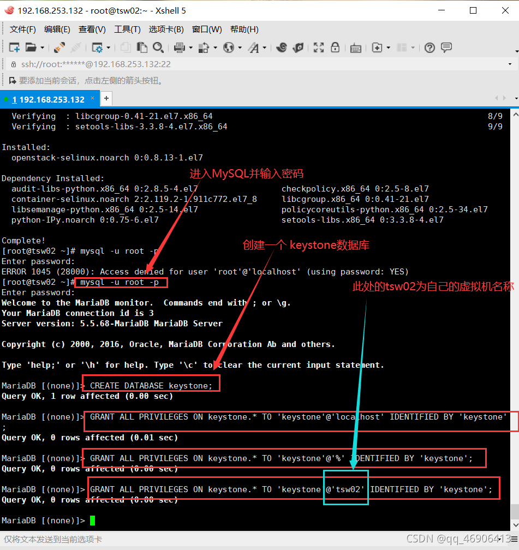Click the Xshell swirl icon in toolbar
The width and height of the screenshot is (519, 550).
pyautogui.click(x=282, y=47)
